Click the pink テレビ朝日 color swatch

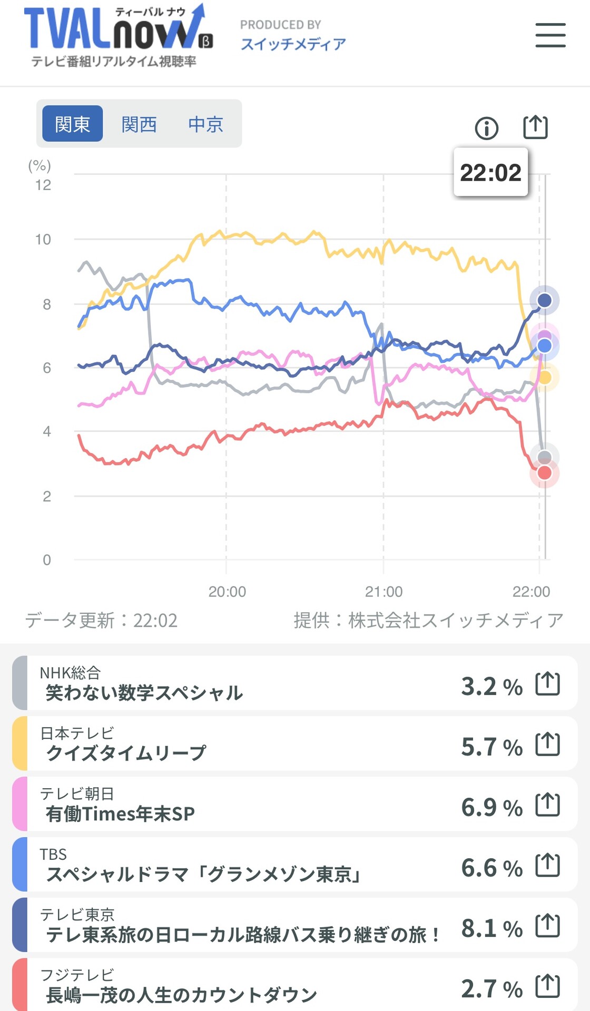click(x=19, y=804)
